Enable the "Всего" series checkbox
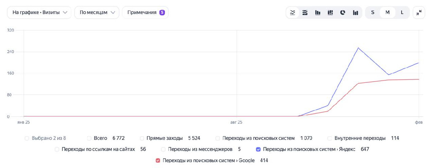The height and width of the screenshot is (168, 435). (89, 138)
